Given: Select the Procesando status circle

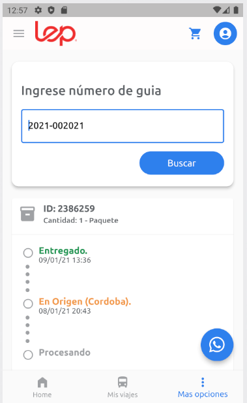Looking at the screenshot, I should click(28, 355).
